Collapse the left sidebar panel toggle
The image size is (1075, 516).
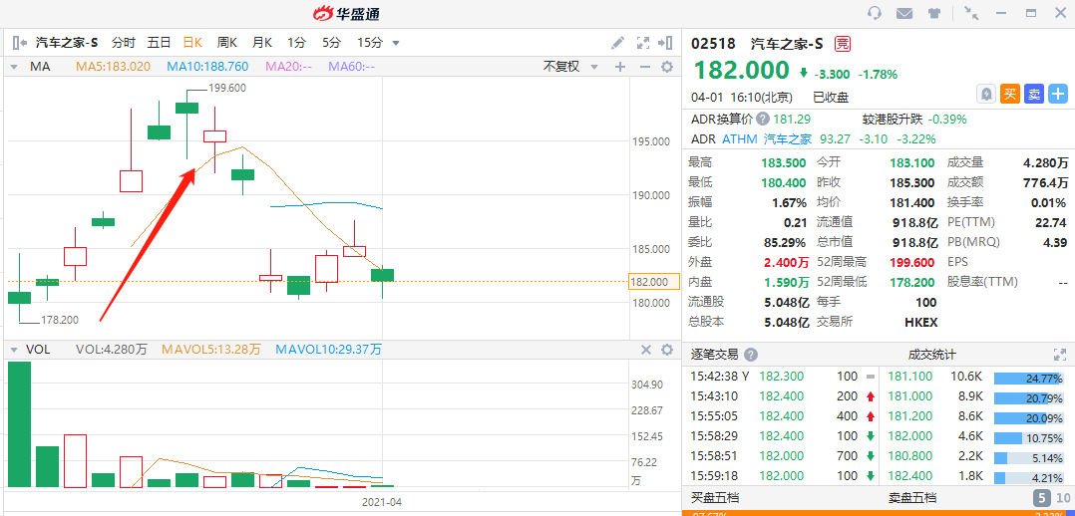tap(19, 43)
